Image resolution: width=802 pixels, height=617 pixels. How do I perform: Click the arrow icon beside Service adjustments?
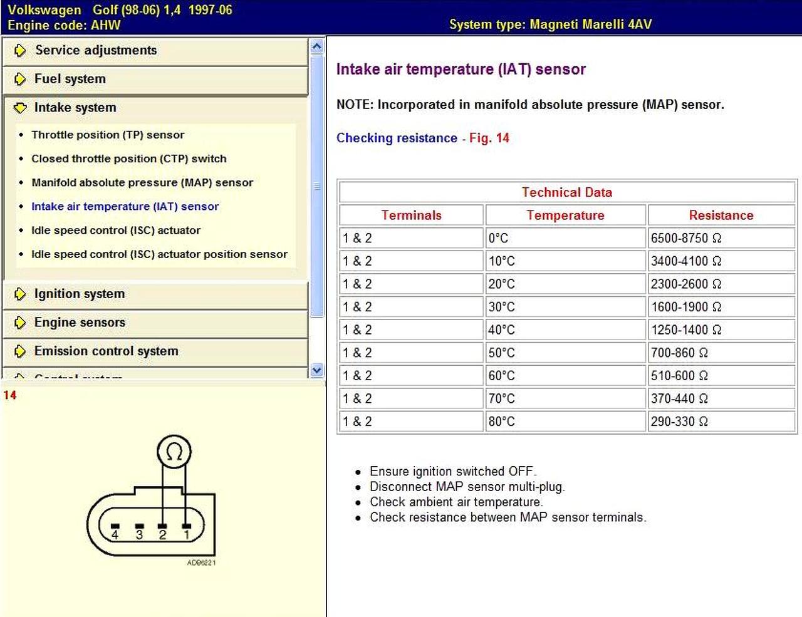click(x=20, y=50)
